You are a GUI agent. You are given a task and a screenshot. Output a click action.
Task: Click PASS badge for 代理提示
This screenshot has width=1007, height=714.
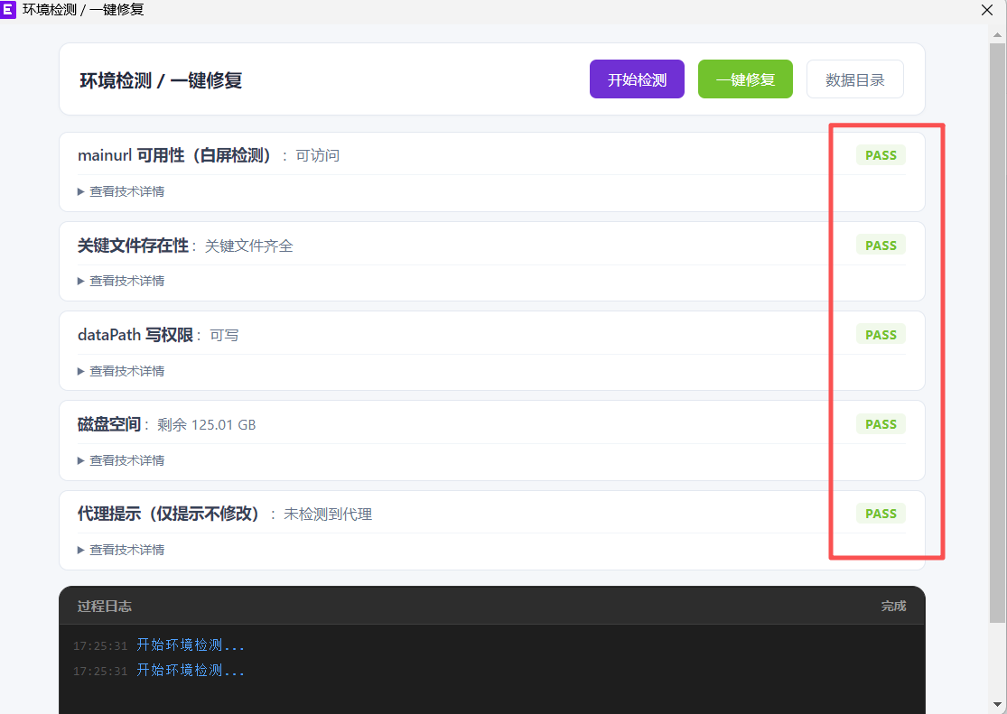881,514
